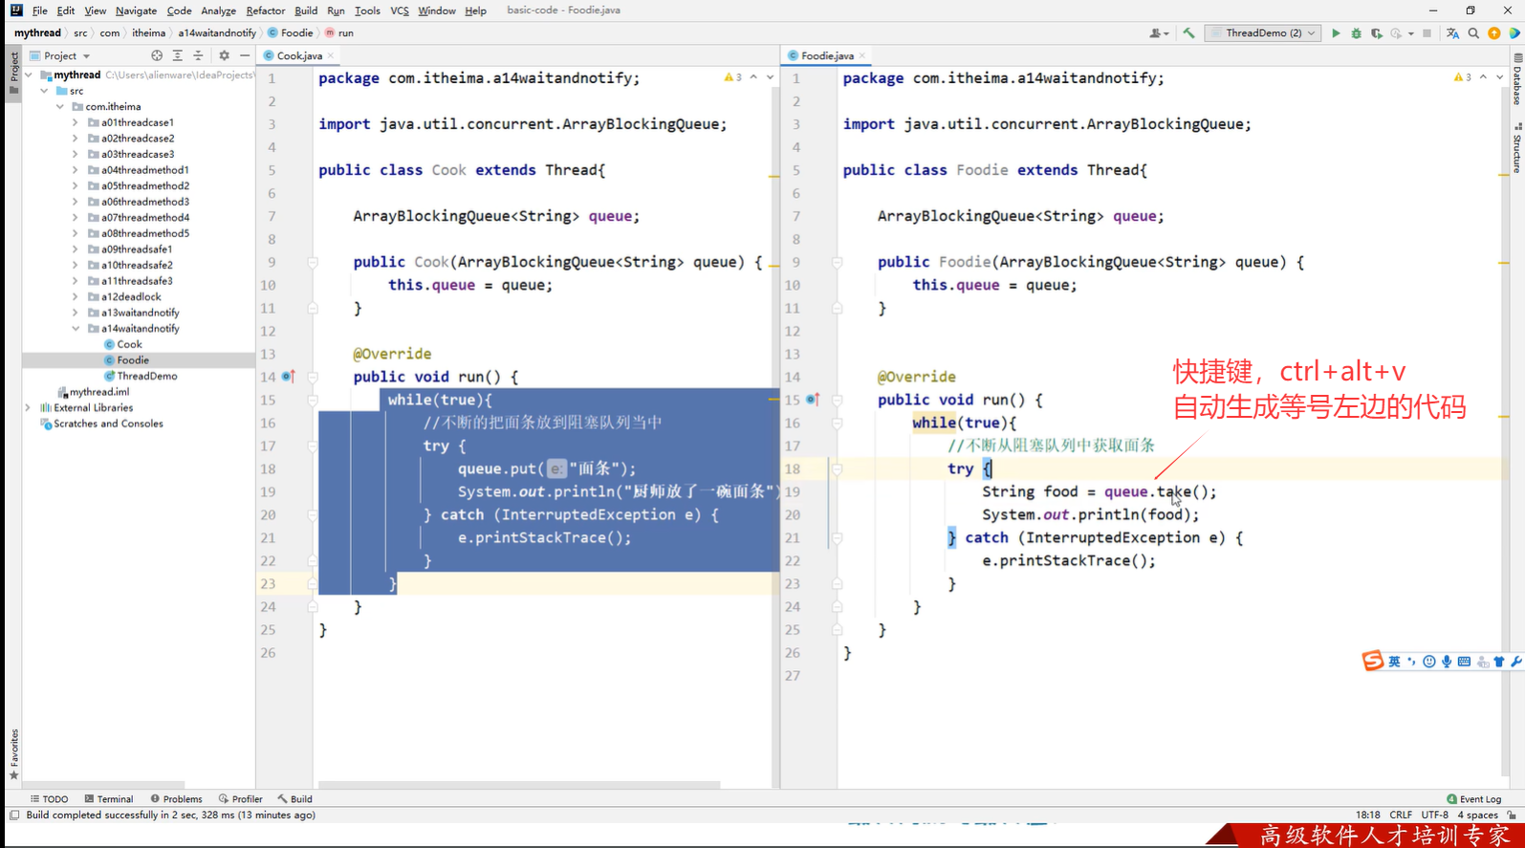Click the override gutter icon in Foodie.java
The width and height of the screenshot is (1525, 848).
(813, 400)
